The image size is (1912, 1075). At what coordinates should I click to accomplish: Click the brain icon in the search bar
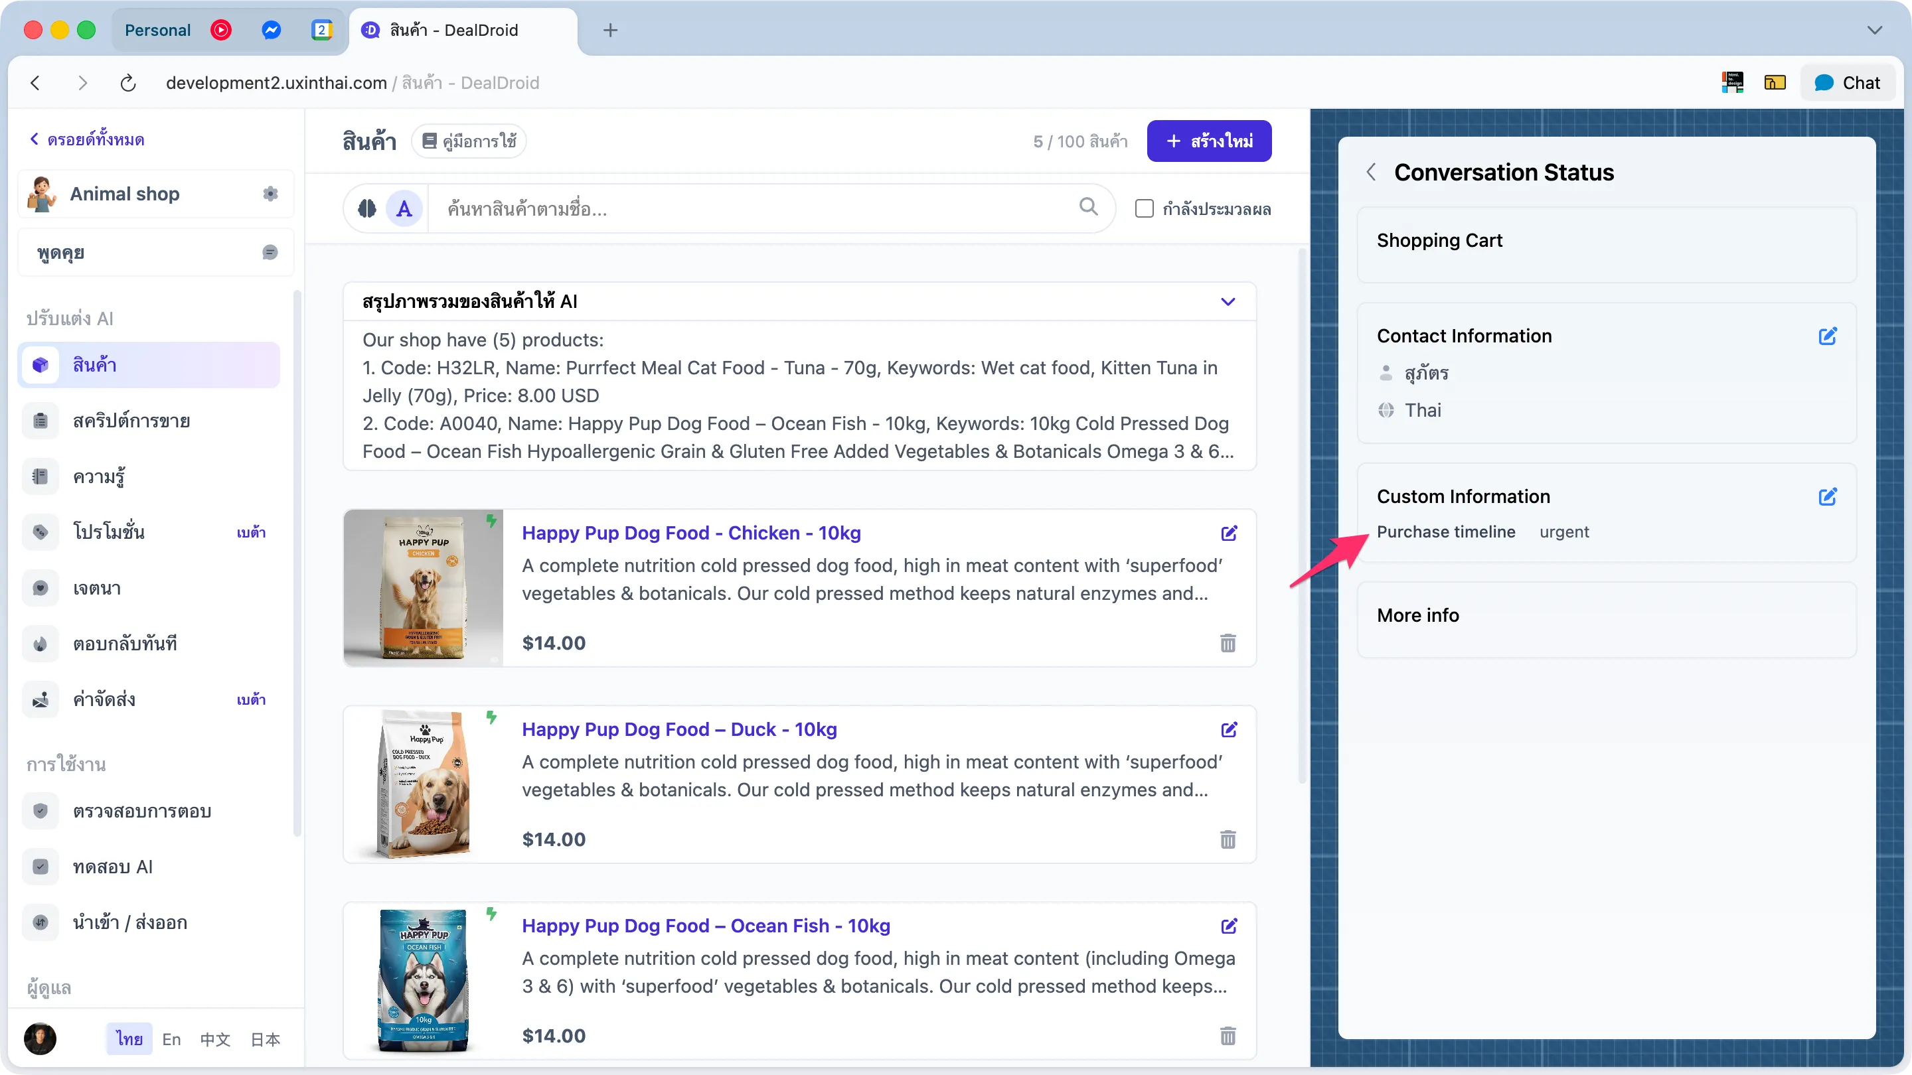pyautogui.click(x=366, y=208)
